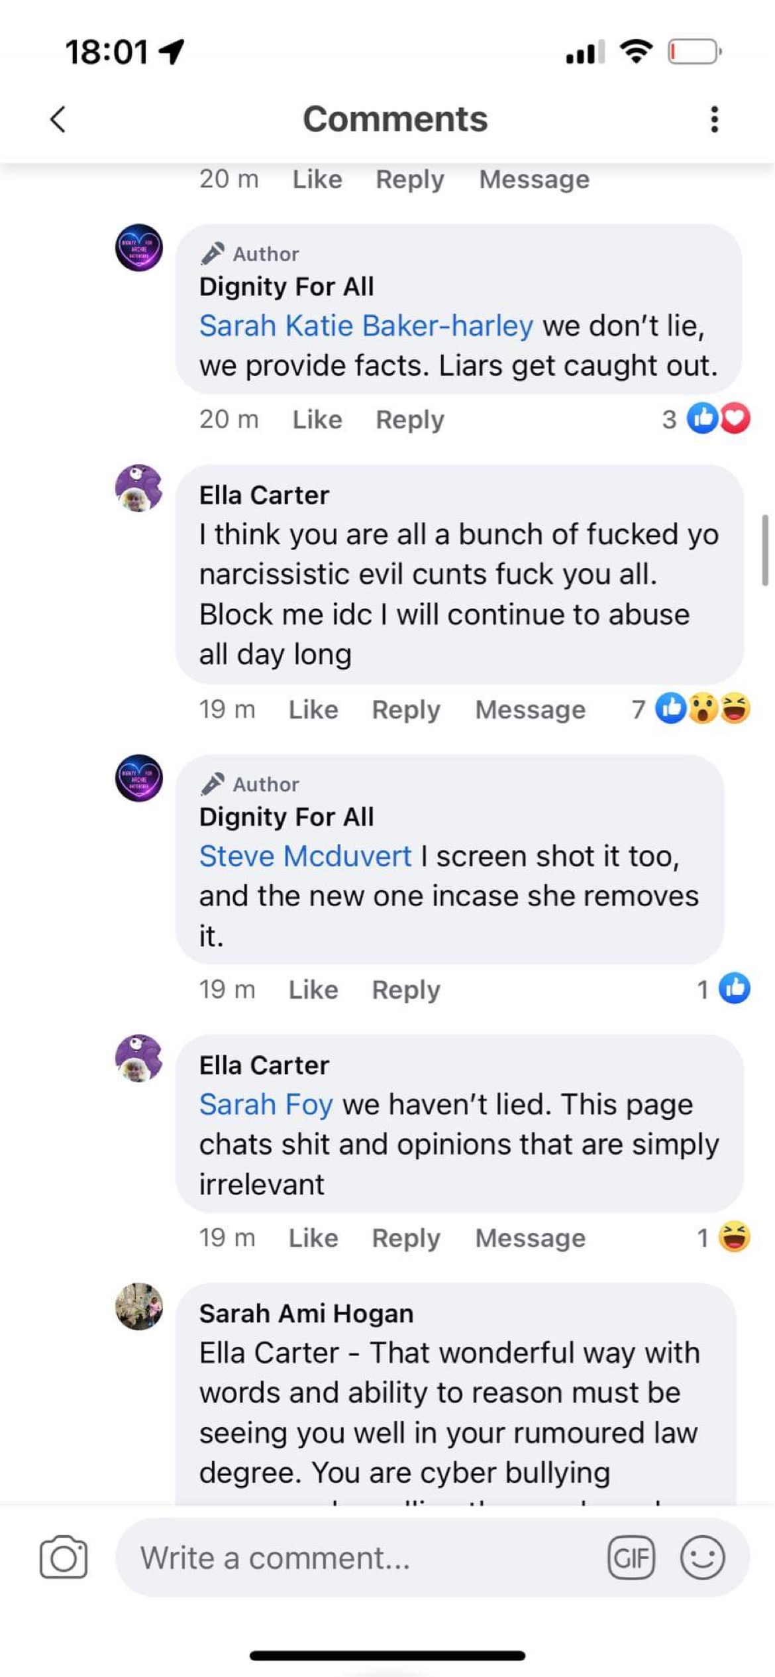Open the Sarah Foy mention link
The image size is (775, 1677).
point(266,1104)
